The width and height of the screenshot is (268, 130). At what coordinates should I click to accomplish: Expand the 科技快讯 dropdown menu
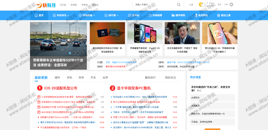(x=68, y=16)
